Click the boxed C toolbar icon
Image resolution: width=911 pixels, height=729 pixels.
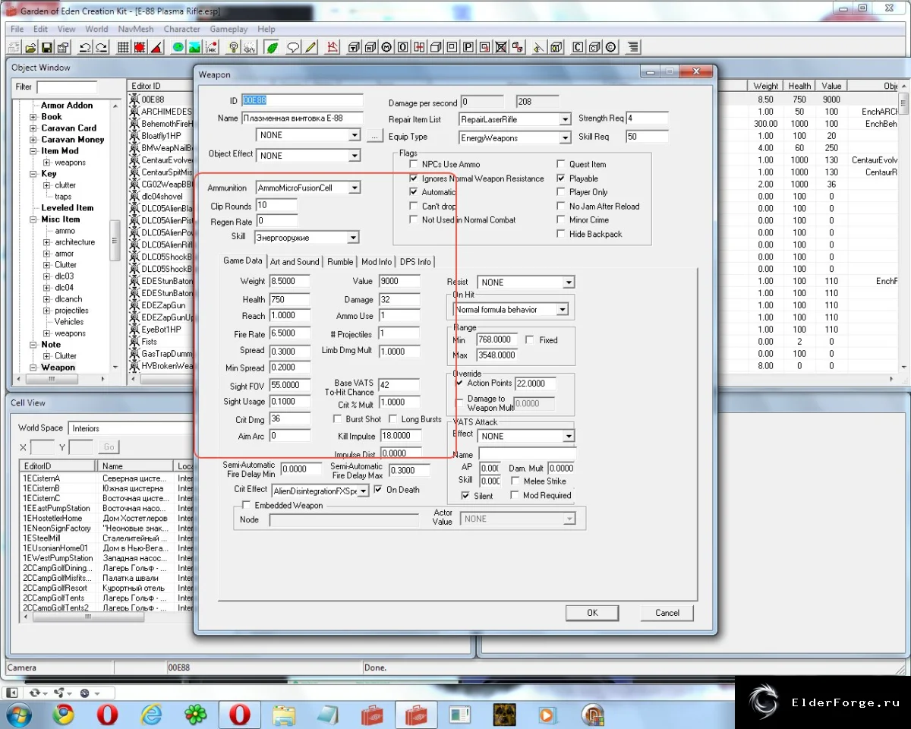(578, 47)
